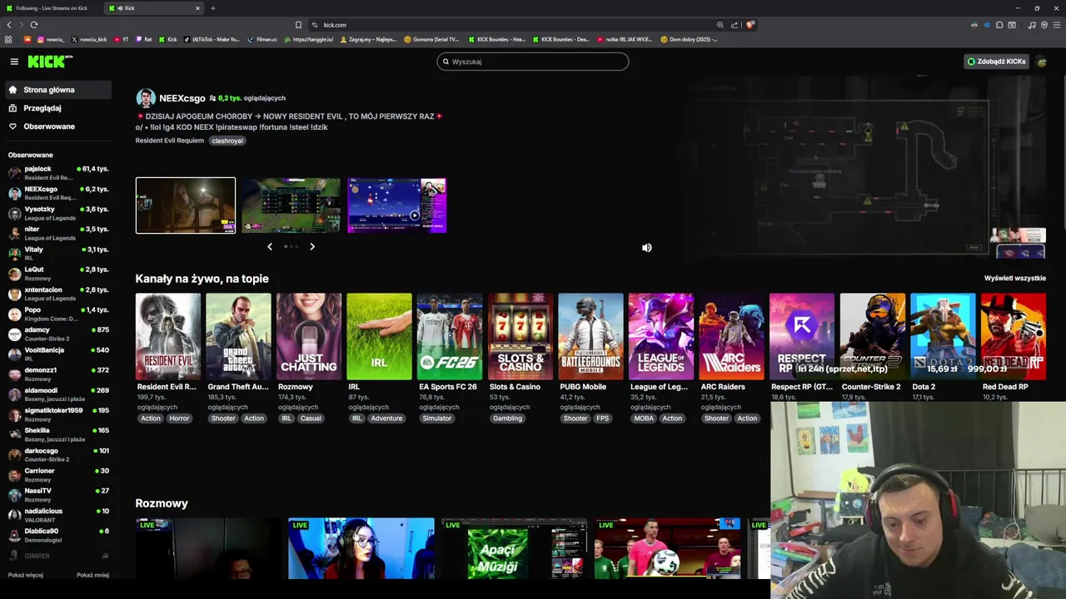Click the Simulator tag
This screenshot has height=599, width=1066.
pyautogui.click(x=436, y=418)
